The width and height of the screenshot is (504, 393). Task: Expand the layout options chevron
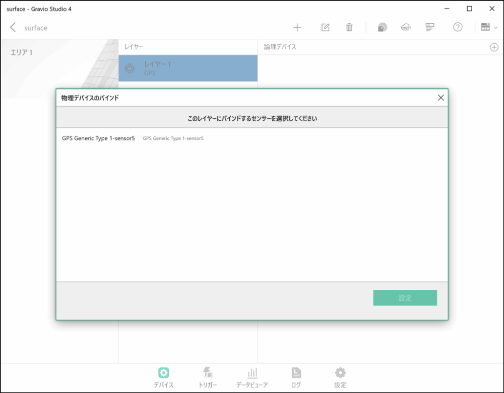click(496, 27)
